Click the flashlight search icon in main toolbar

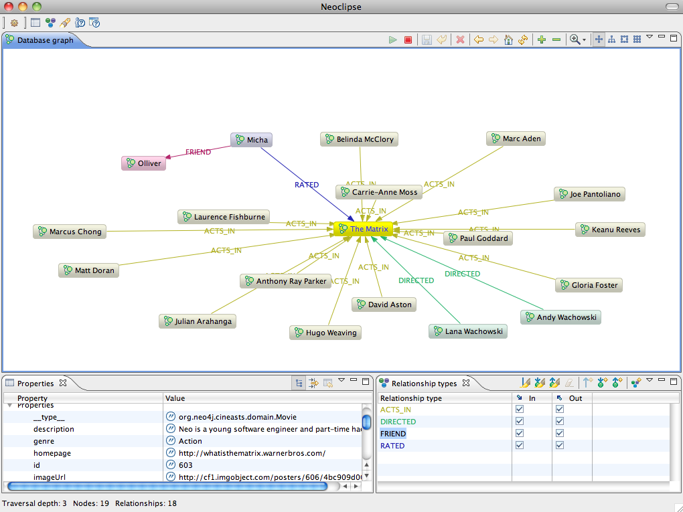65,22
